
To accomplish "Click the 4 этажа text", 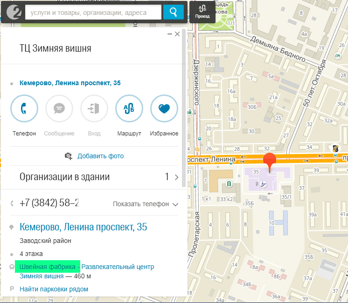I will click(x=31, y=254).
